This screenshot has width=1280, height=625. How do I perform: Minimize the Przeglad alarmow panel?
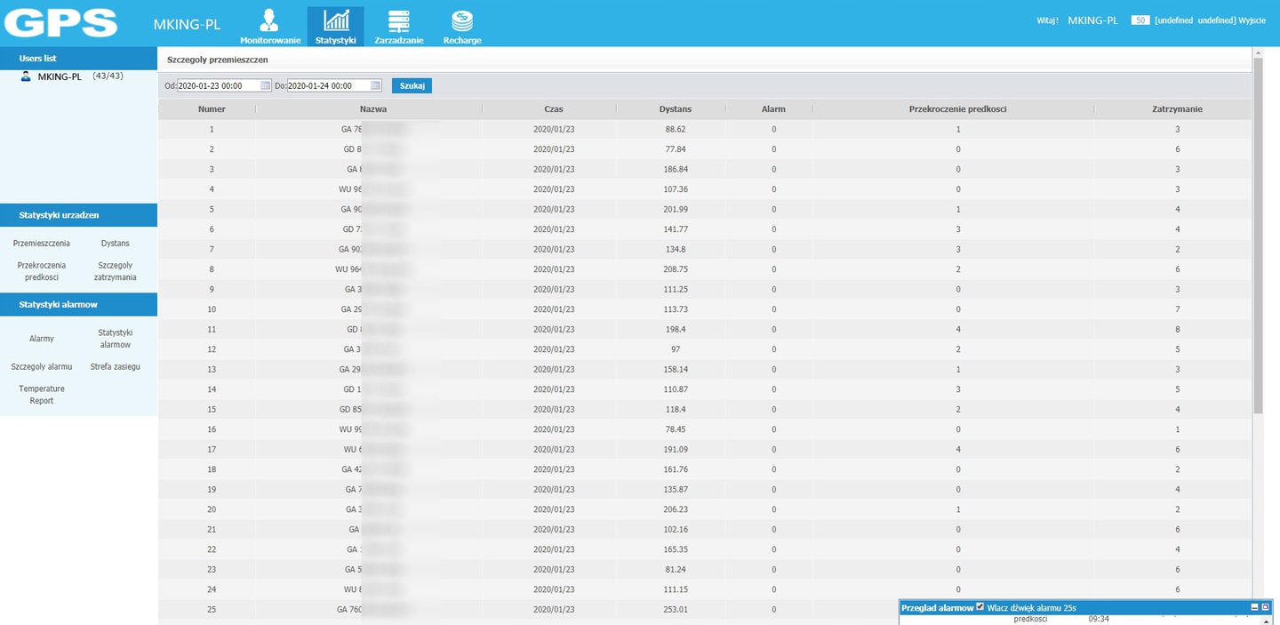1254,607
